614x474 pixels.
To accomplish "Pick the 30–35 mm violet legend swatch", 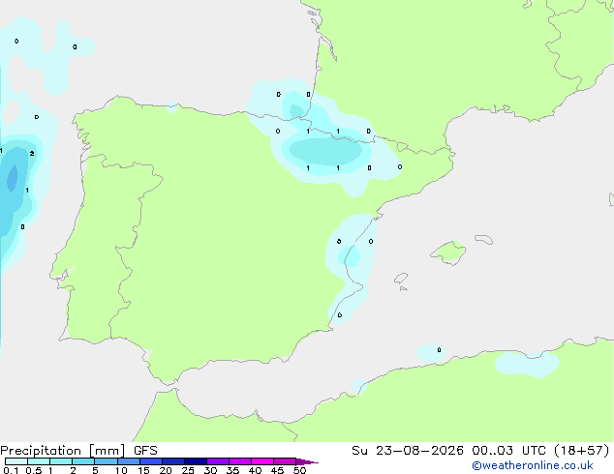I will 218,461.
